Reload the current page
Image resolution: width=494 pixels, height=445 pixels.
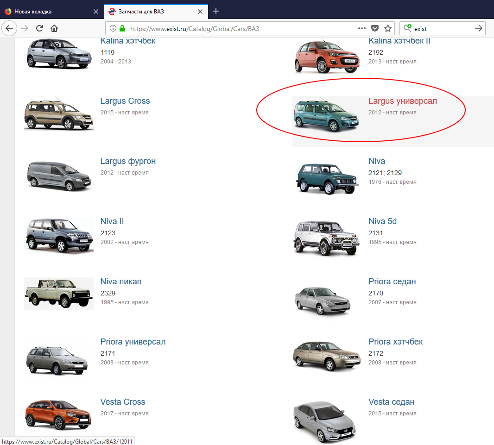(39, 28)
